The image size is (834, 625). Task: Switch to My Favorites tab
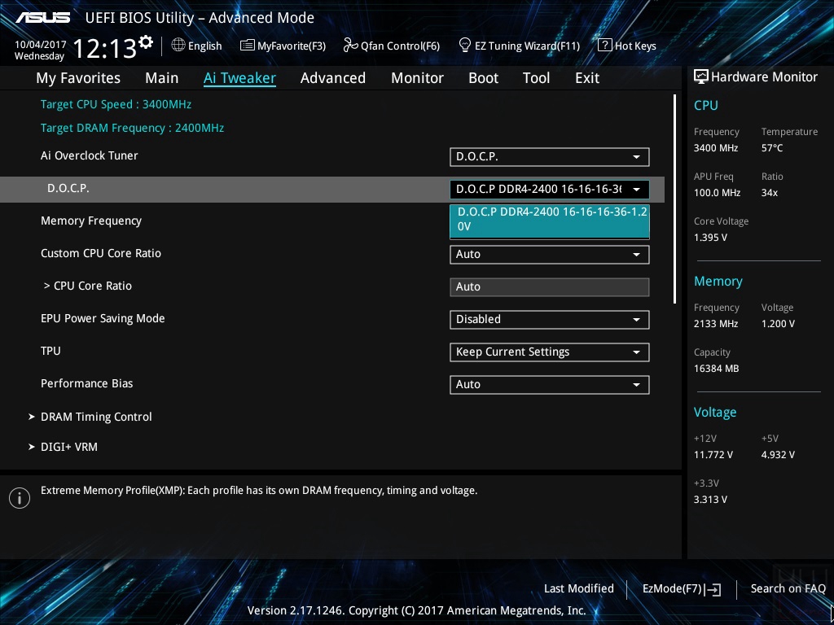click(78, 77)
